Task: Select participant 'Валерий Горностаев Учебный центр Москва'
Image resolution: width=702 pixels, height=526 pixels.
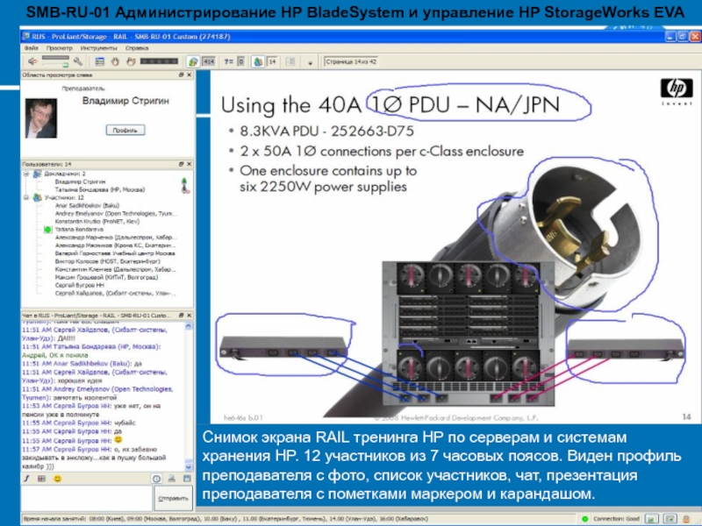Action: 115,253
